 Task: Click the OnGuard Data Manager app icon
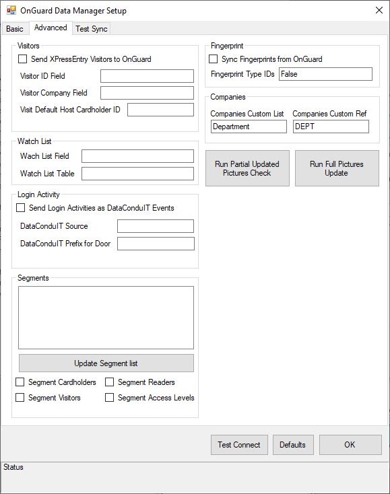pyautogui.click(x=11, y=10)
